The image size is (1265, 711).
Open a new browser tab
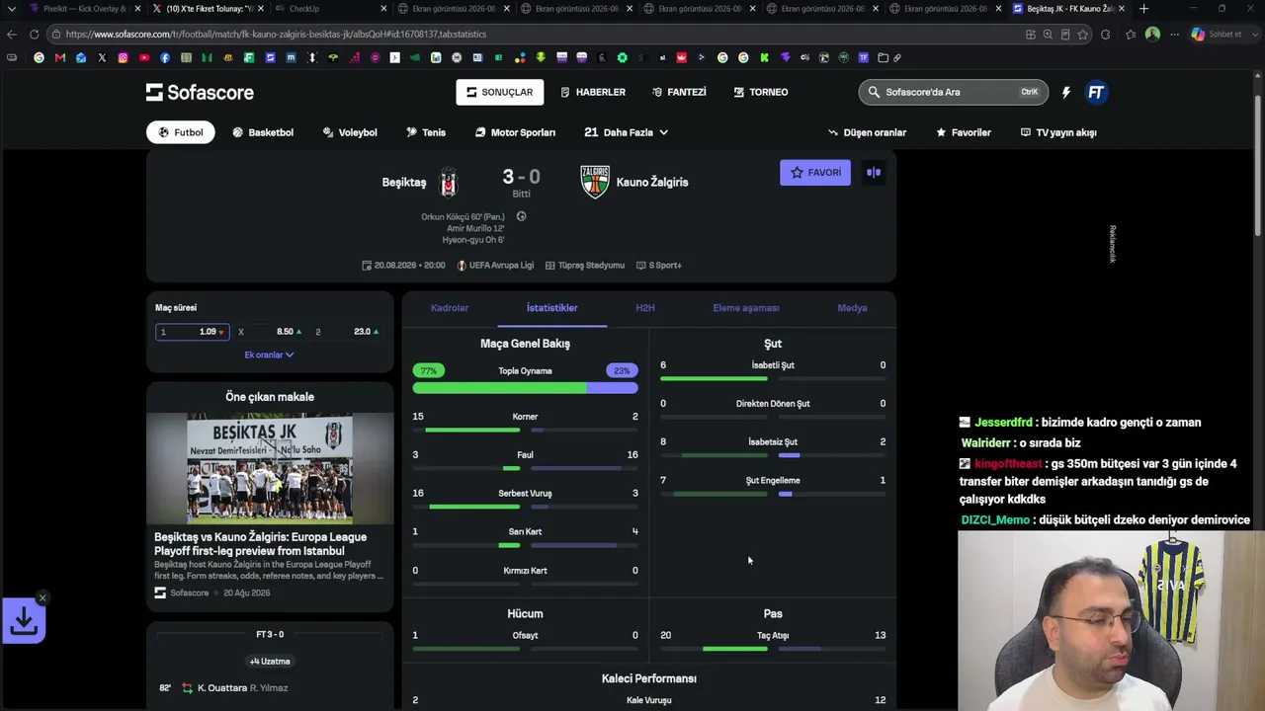click(1143, 9)
